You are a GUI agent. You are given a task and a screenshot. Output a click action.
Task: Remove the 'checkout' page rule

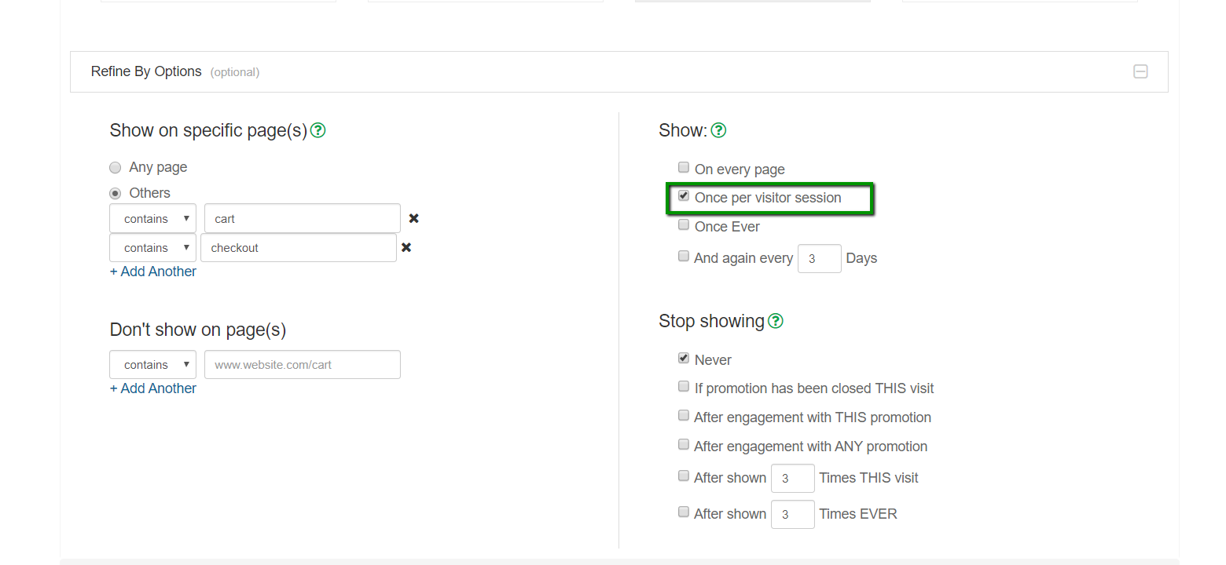tap(406, 247)
